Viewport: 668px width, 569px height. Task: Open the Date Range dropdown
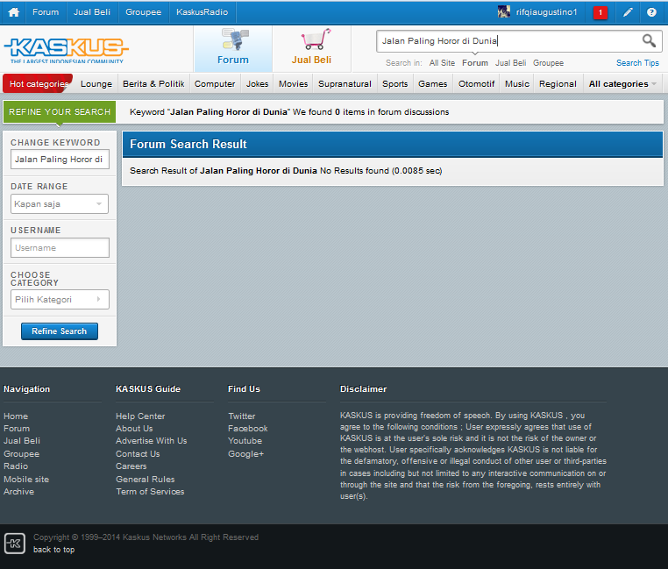point(60,203)
